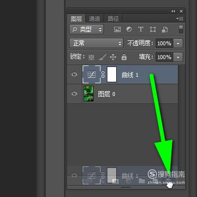Select the curves adjustment thumbnail of 曲线 1
197x197 pixels.
pyautogui.click(x=92, y=74)
